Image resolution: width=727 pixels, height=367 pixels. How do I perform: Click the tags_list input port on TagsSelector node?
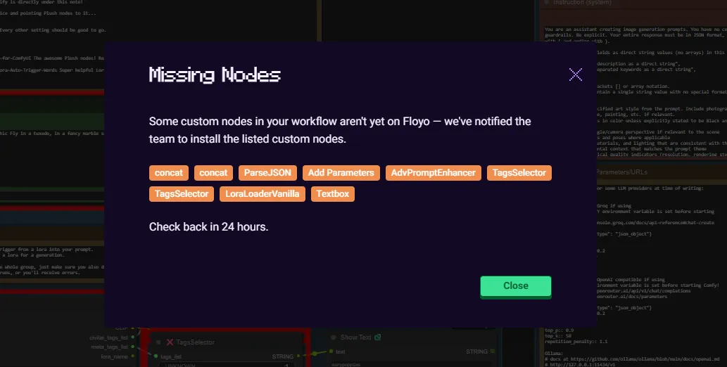click(x=156, y=356)
